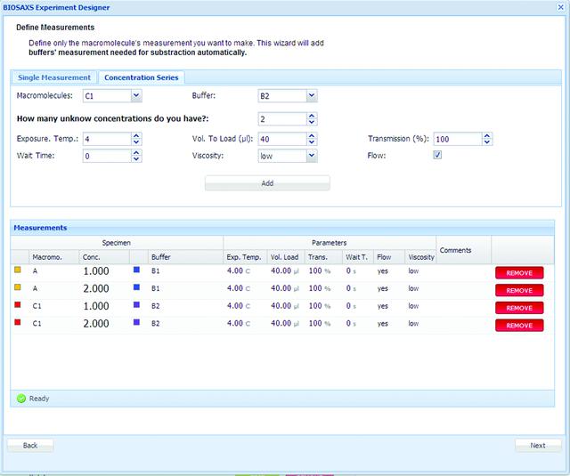The height and width of the screenshot is (476, 570).
Task: Sort by the Trans. column header
Action: (323, 257)
